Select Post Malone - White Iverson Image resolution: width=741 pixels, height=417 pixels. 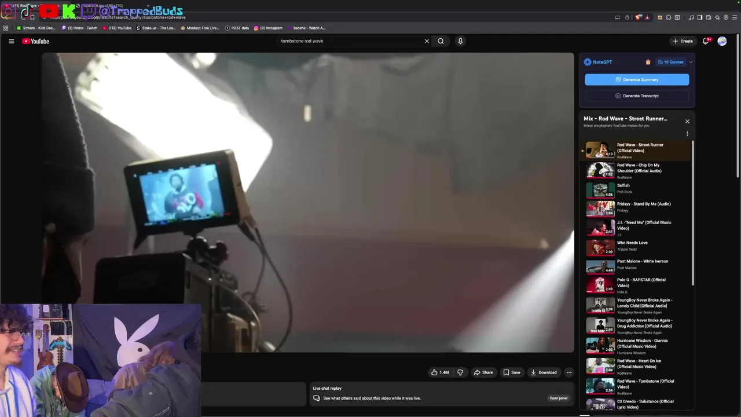tap(636, 265)
